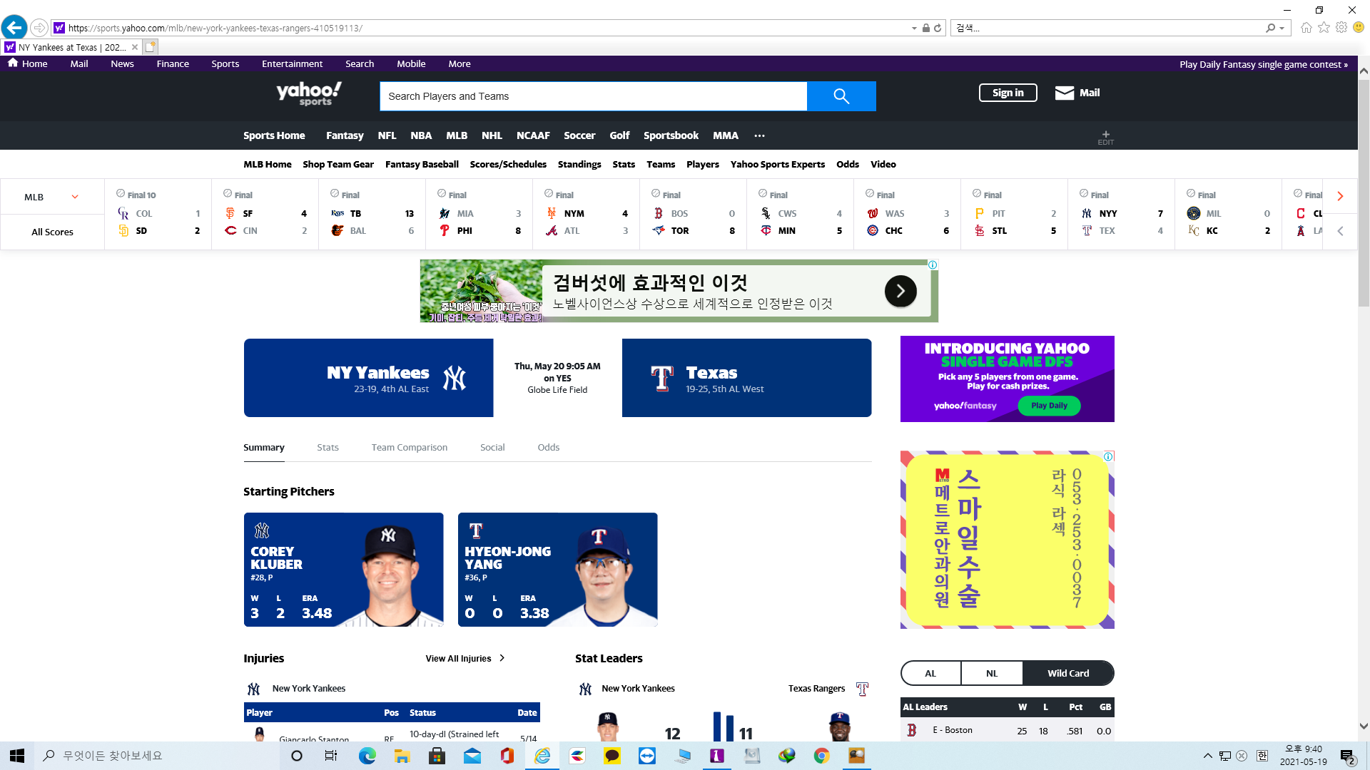
Task: Close the NY Yankees at Texas tab
Action: coord(135,47)
